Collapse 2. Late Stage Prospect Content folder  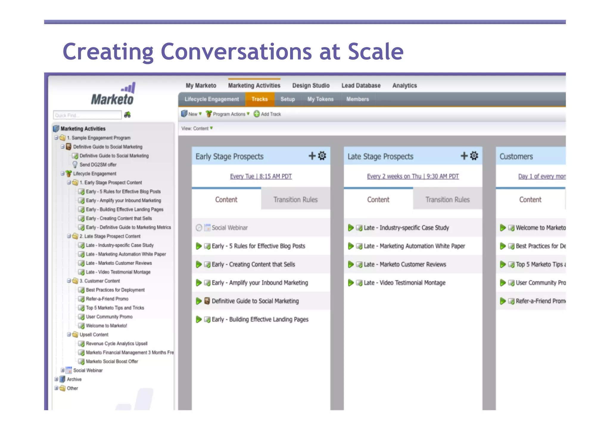tap(69, 236)
